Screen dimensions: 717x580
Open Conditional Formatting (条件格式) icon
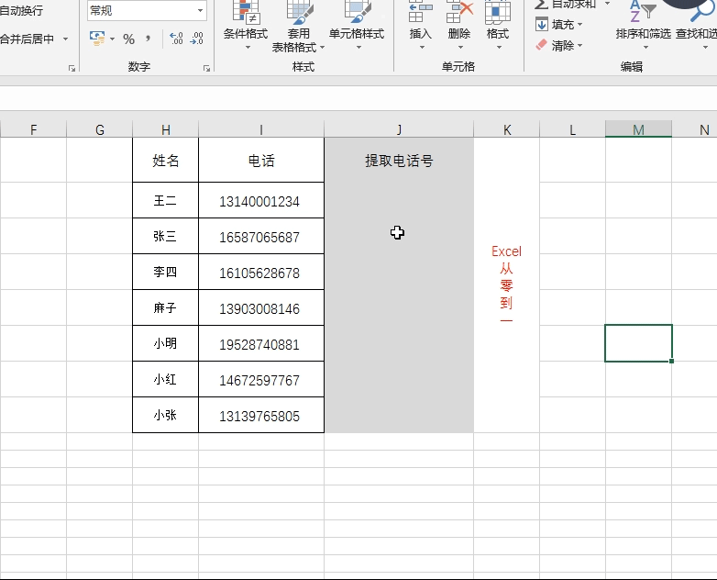(246, 12)
